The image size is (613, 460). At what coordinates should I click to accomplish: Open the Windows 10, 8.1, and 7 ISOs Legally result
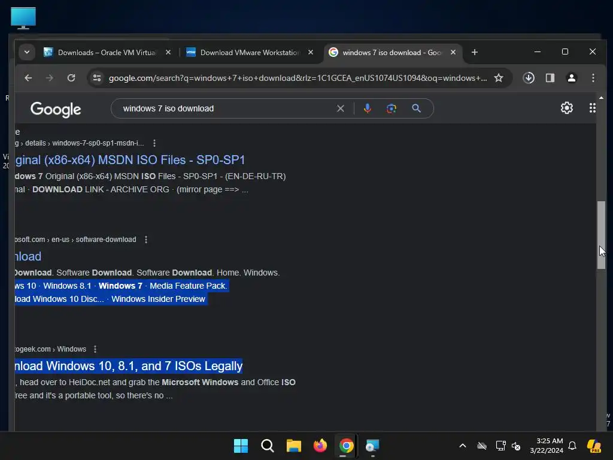pyautogui.click(x=129, y=366)
